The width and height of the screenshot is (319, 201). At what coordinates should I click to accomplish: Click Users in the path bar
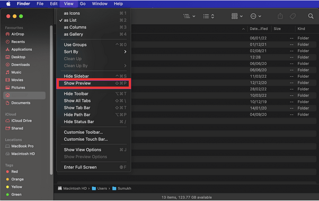pyautogui.click(x=99, y=188)
